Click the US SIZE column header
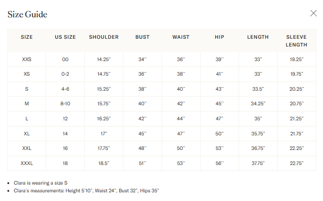This screenshot has width=323, height=201. [x=65, y=37]
